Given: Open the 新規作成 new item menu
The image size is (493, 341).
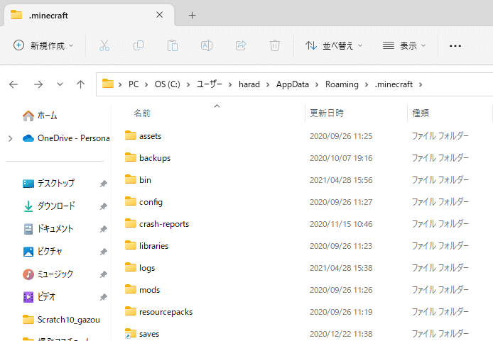Looking at the screenshot, I should [x=43, y=45].
